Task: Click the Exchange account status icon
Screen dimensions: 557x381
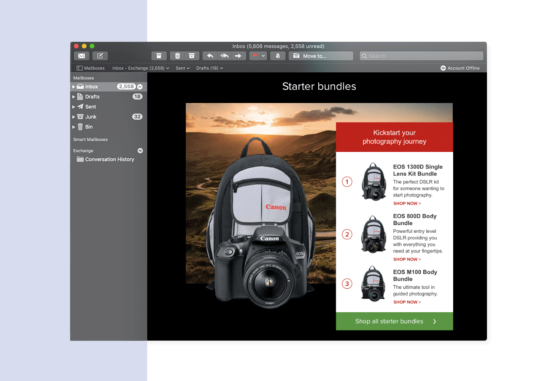Action: 140,151
